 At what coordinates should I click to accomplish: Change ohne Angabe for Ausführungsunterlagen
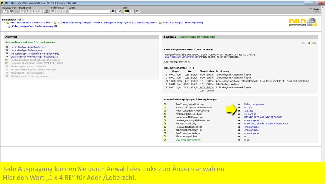tap(251, 133)
